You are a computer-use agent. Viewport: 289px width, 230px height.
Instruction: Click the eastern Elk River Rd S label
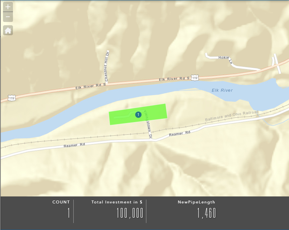[x=174, y=79]
